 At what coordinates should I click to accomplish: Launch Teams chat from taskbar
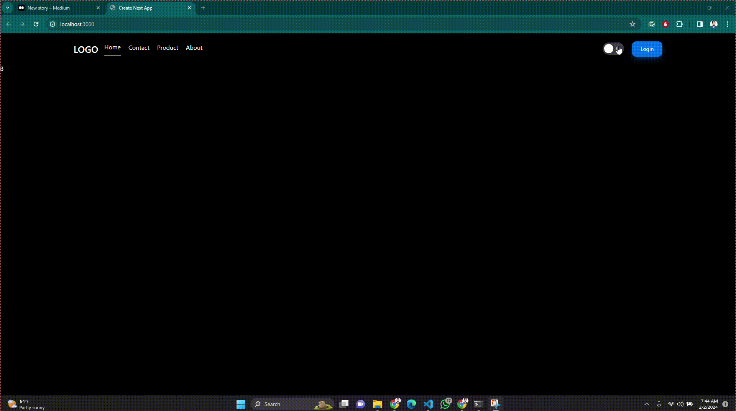[x=361, y=404]
